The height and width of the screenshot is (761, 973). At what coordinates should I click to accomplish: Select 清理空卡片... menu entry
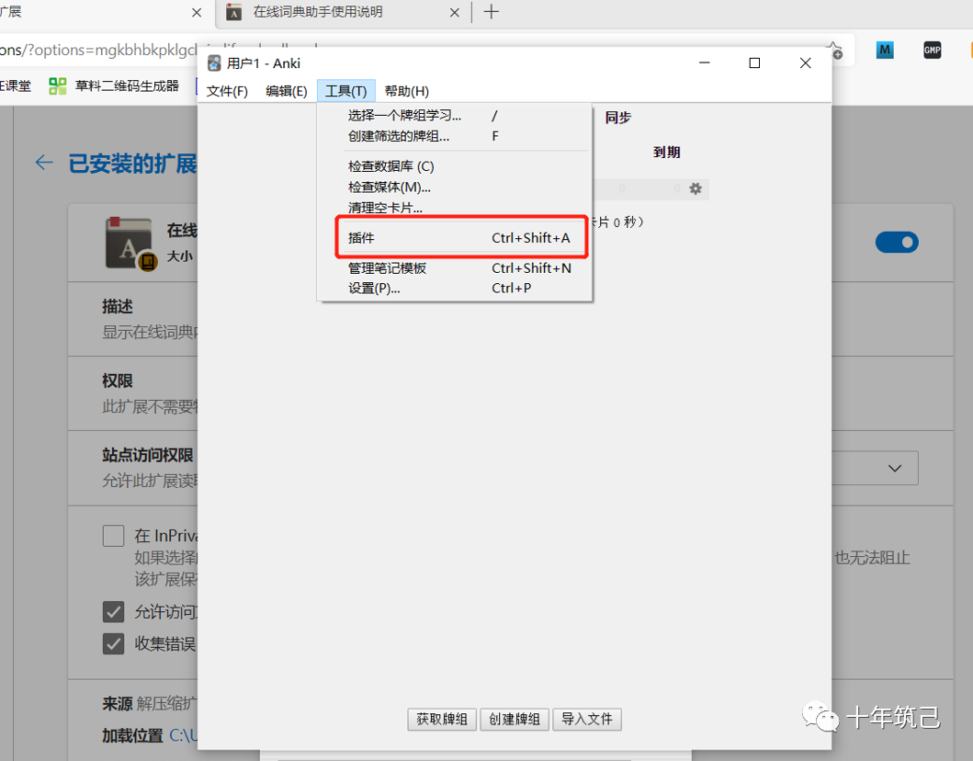point(454,208)
